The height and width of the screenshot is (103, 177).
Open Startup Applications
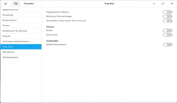tap(21, 41)
